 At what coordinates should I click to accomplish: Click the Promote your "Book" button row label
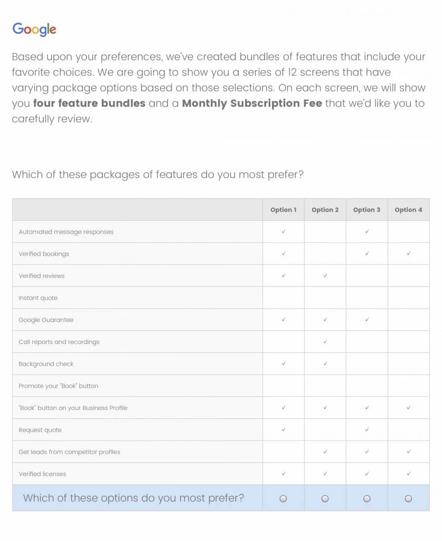(x=59, y=386)
